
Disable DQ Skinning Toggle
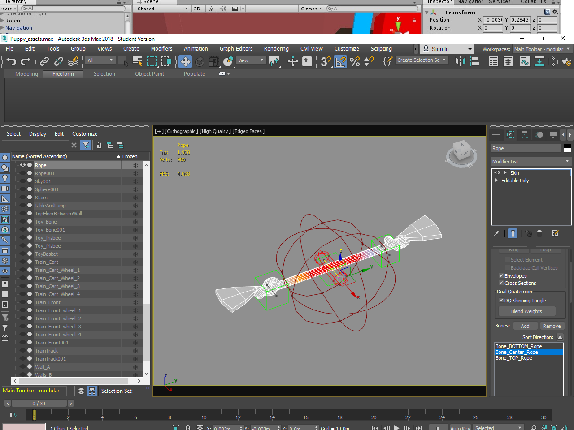click(501, 301)
